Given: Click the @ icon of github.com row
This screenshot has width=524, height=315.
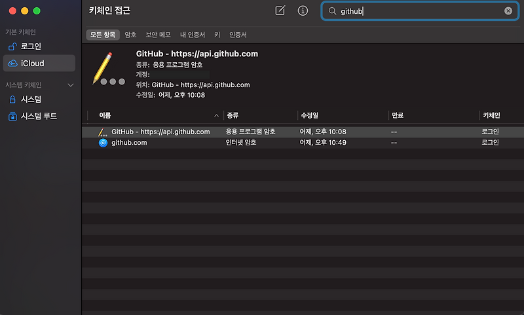Looking at the screenshot, I should pos(103,143).
